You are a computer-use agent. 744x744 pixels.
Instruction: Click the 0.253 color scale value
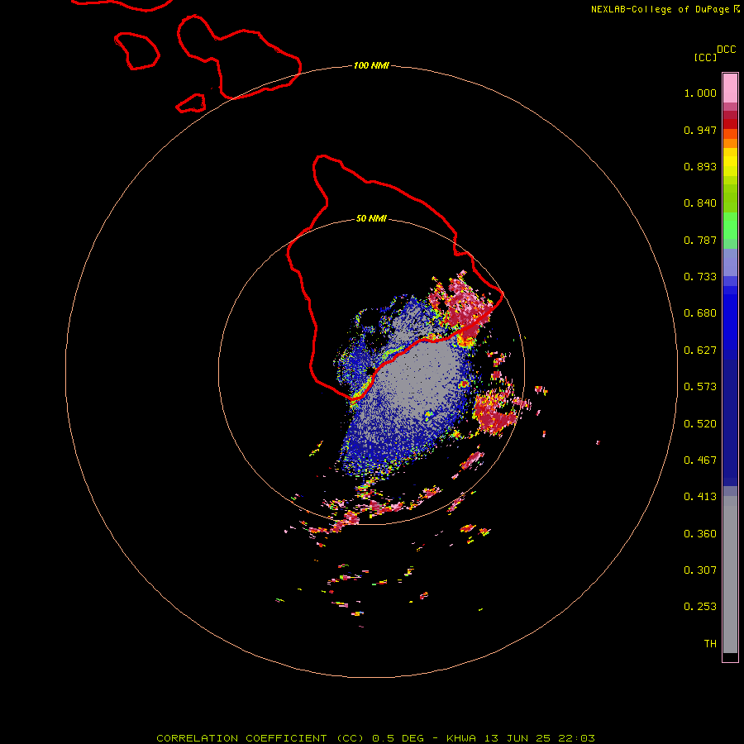tap(700, 607)
